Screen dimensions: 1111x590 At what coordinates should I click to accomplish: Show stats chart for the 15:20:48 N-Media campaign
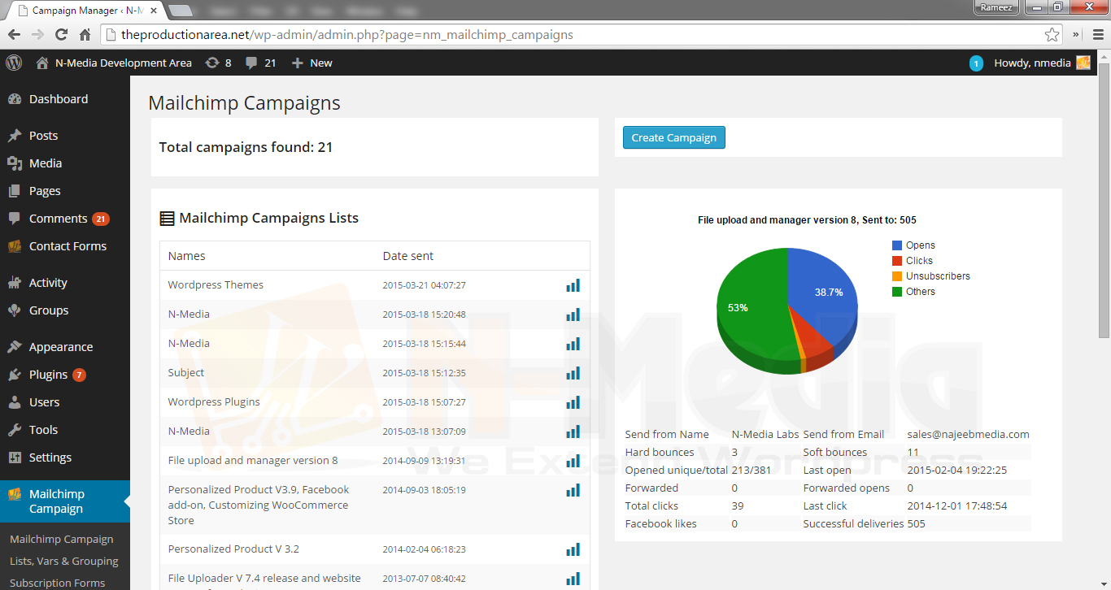click(x=573, y=315)
